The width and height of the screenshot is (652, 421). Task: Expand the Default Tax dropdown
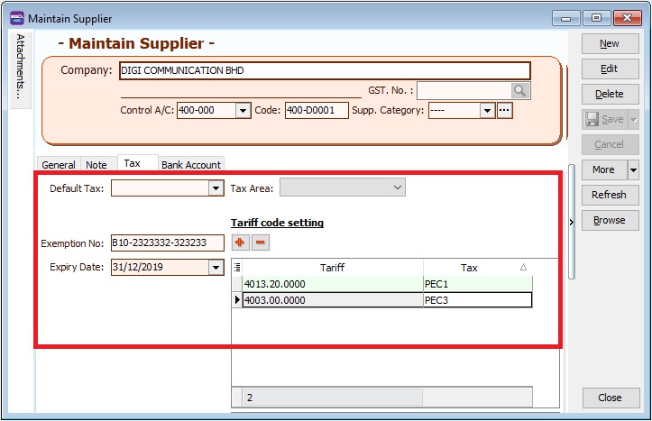click(216, 188)
